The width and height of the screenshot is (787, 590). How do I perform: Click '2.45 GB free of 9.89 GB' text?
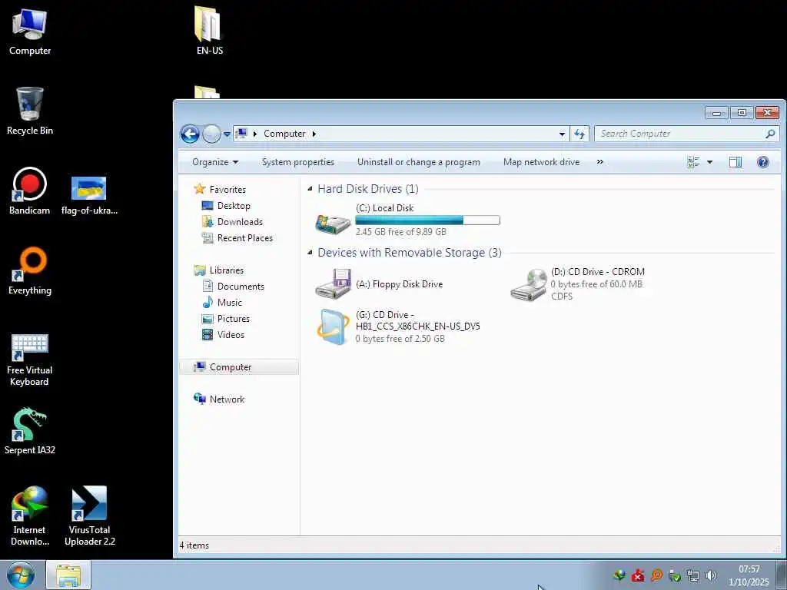400,232
